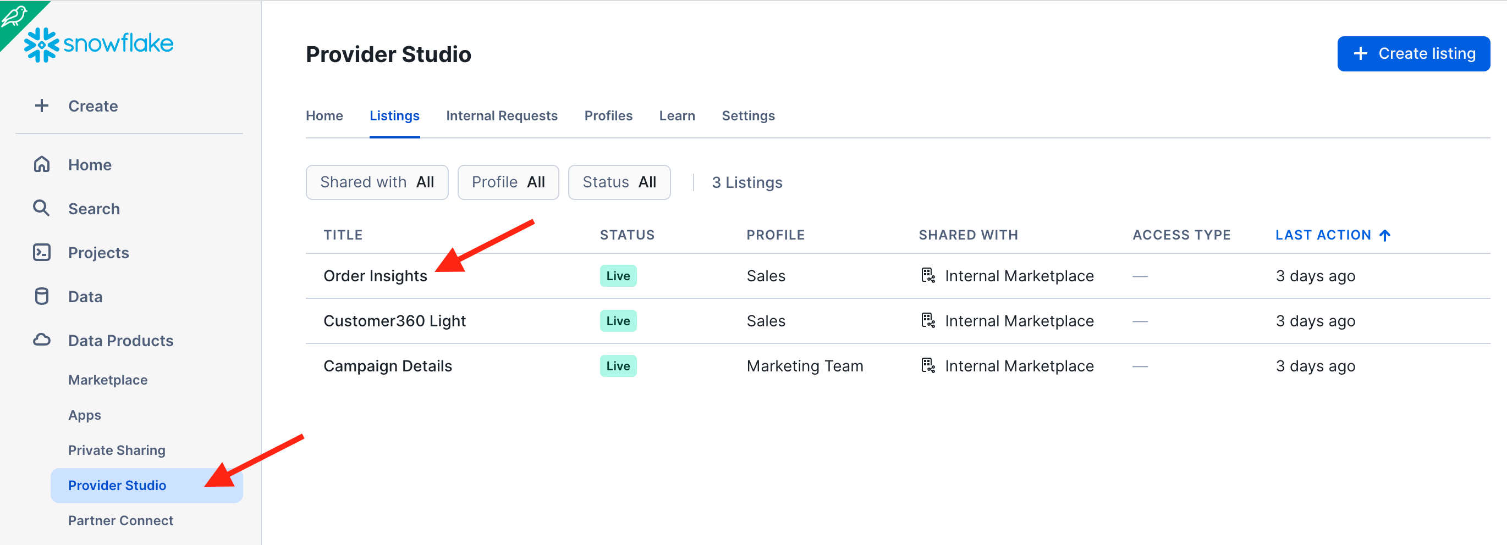Viewport: 1507px width, 545px height.
Task: Click the Data database cylinder icon
Action: tap(42, 297)
